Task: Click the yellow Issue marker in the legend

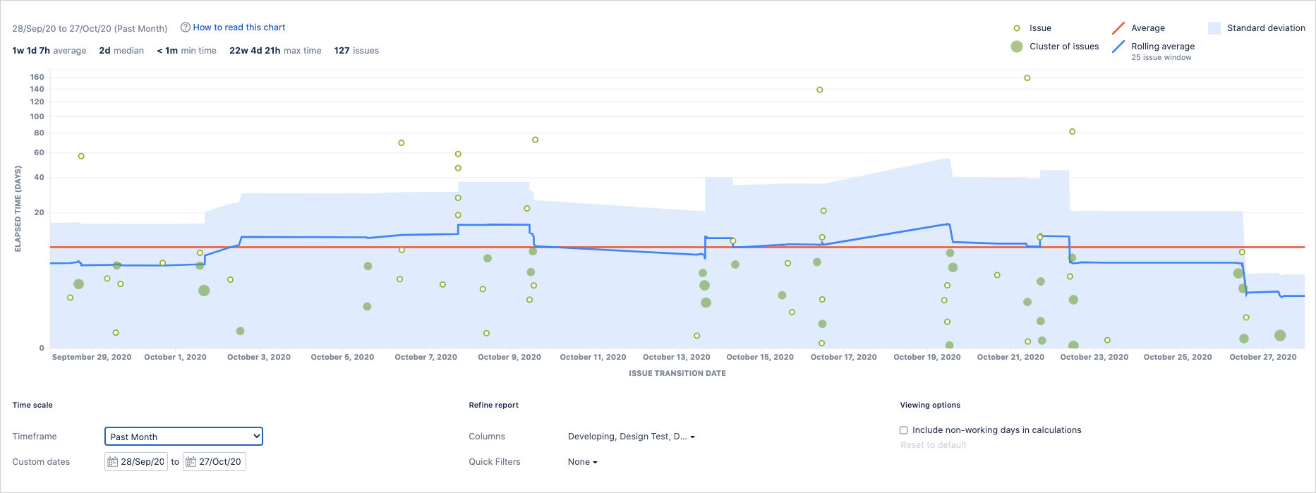Action: [1018, 28]
